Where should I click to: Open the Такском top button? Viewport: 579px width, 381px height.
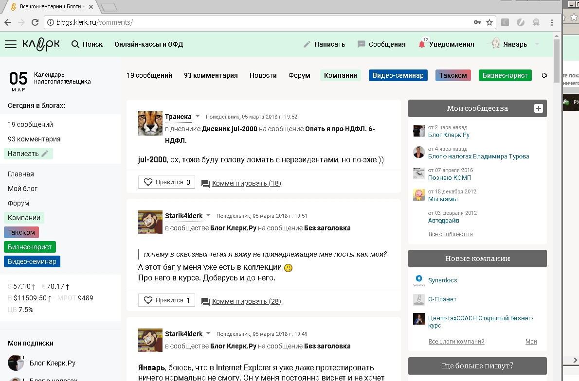coord(453,75)
